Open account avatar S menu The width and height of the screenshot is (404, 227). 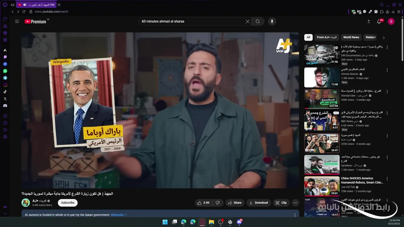(391, 21)
